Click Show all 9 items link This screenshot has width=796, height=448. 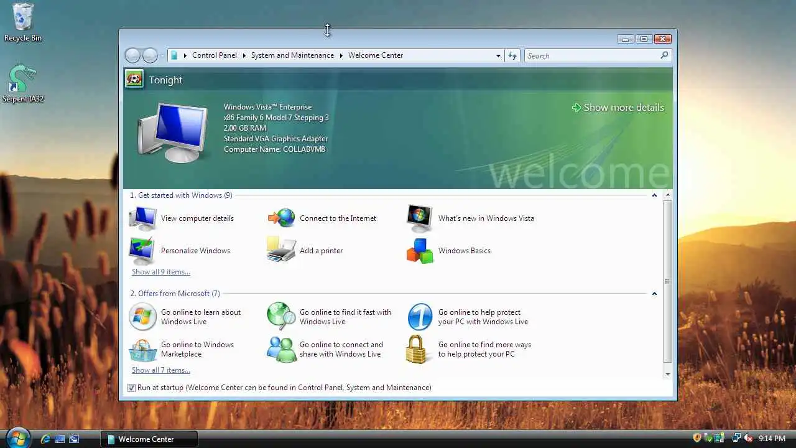pyautogui.click(x=161, y=272)
